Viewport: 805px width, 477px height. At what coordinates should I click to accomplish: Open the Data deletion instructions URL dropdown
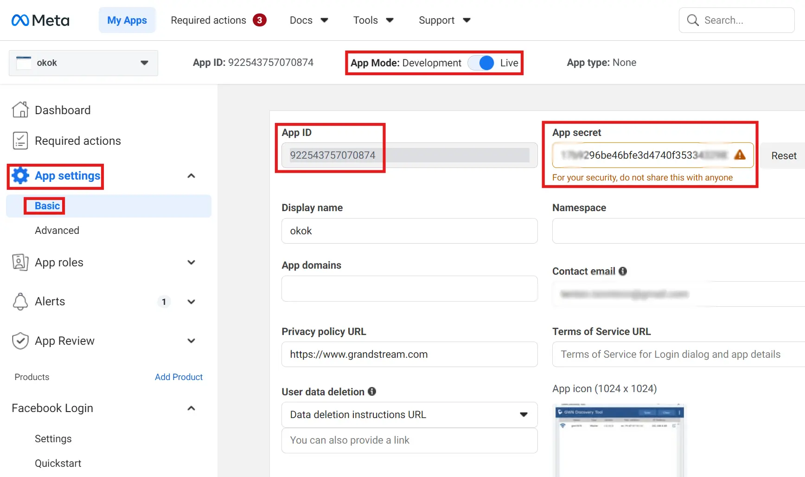point(409,415)
